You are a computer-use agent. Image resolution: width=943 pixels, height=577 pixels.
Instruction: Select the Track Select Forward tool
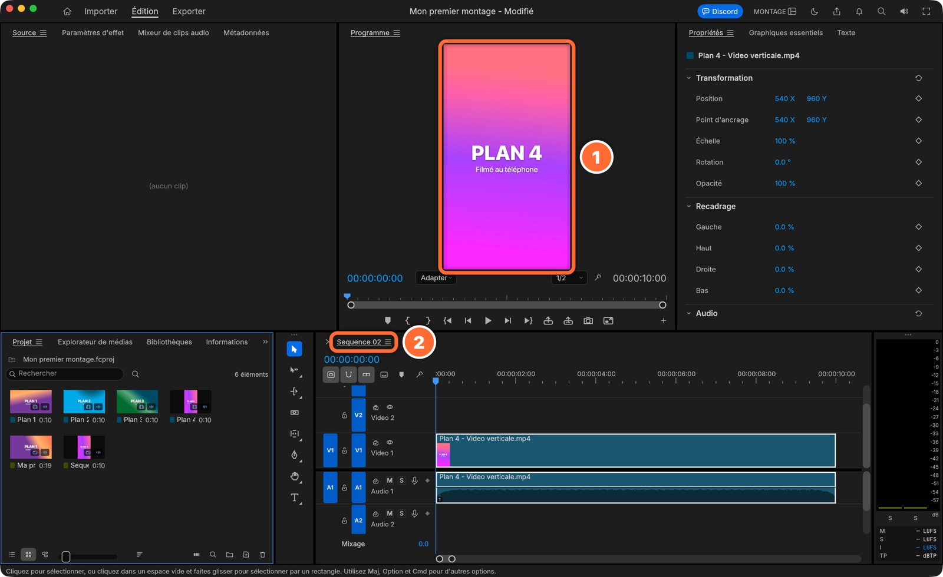294,370
